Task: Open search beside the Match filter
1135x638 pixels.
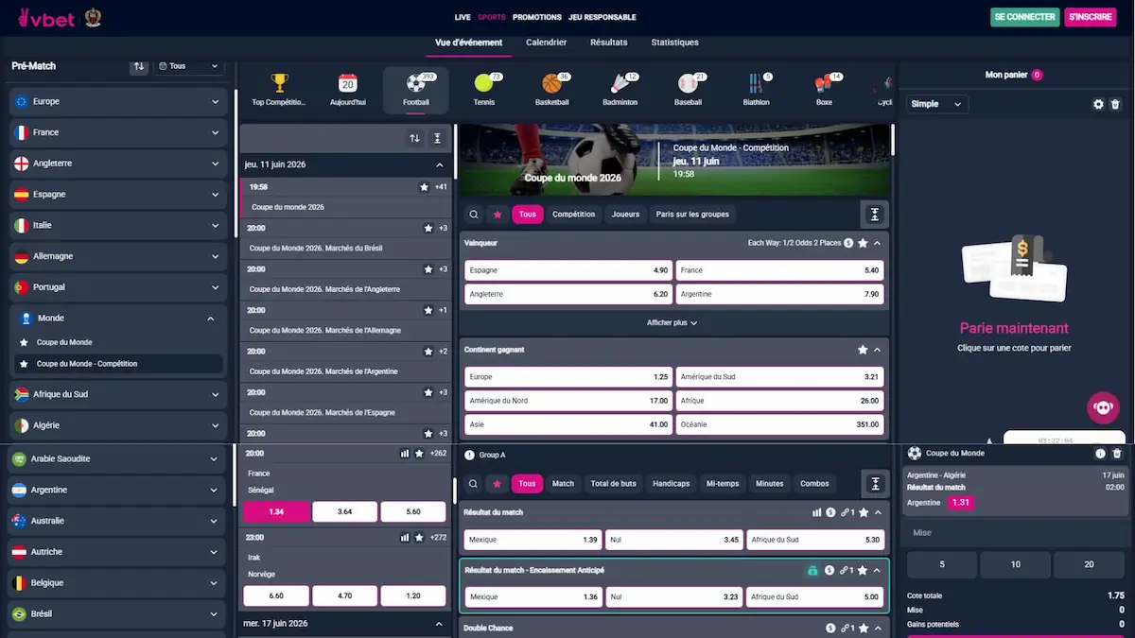Action: click(474, 484)
